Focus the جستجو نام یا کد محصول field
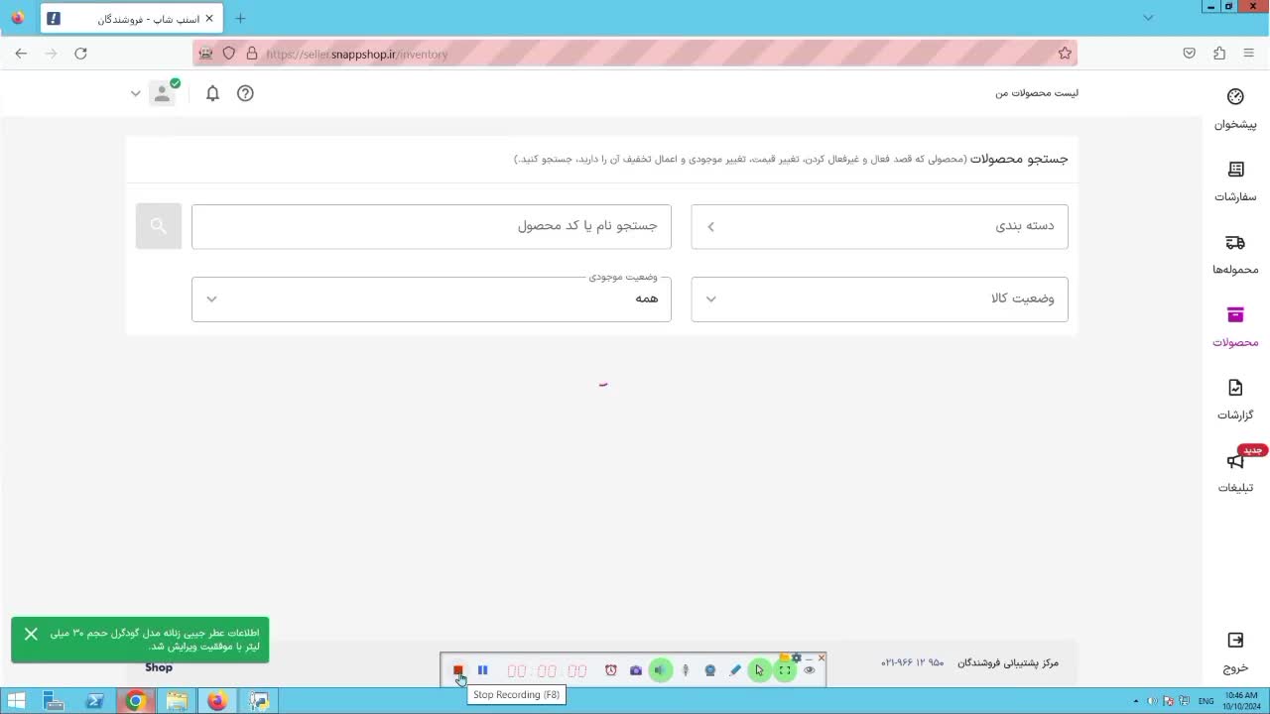 (432, 226)
